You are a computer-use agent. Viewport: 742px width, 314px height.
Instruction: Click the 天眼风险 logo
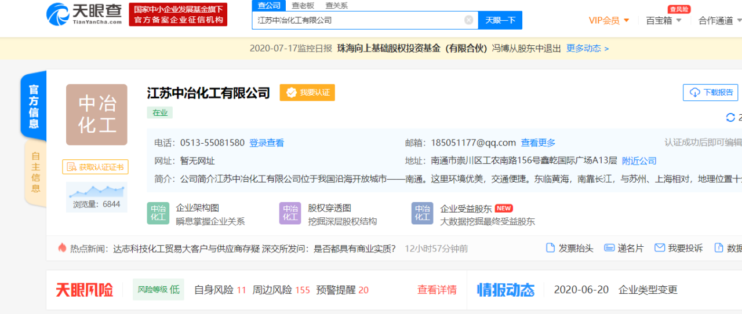[x=85, y=290]
